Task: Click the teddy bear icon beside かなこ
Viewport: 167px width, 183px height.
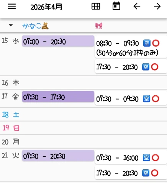Action: click(45, 26)
